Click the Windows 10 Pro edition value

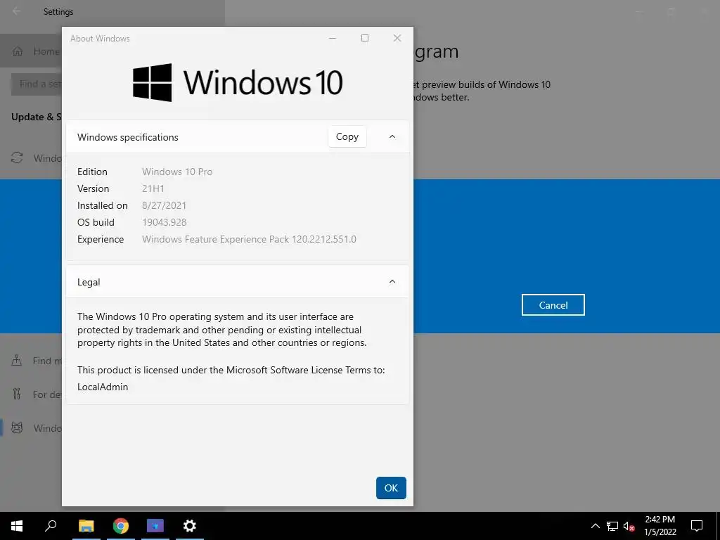click(x=177, y=172)
